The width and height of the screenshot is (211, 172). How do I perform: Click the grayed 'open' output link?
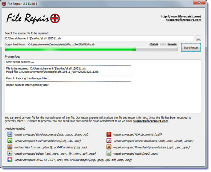point(163,44)
